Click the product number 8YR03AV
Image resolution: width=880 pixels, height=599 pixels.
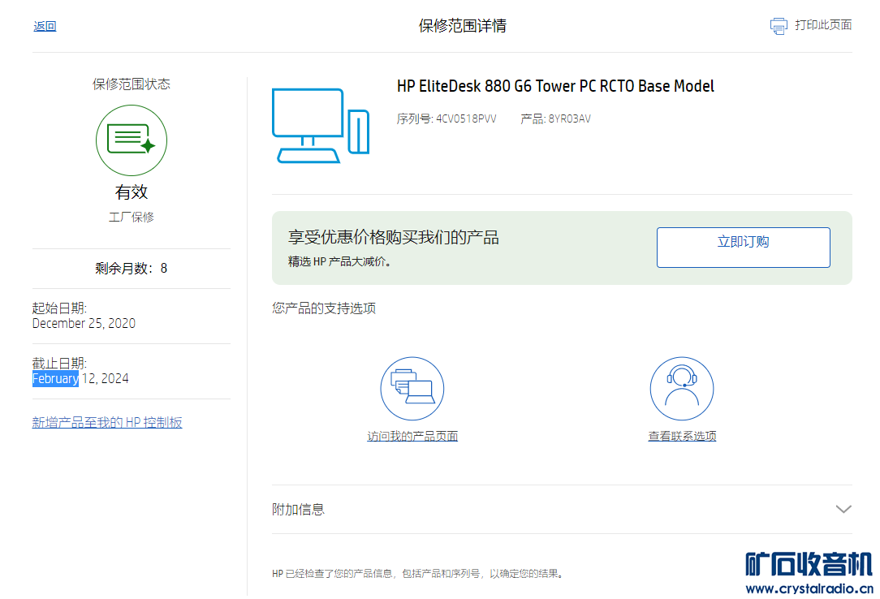coord(569,119)
